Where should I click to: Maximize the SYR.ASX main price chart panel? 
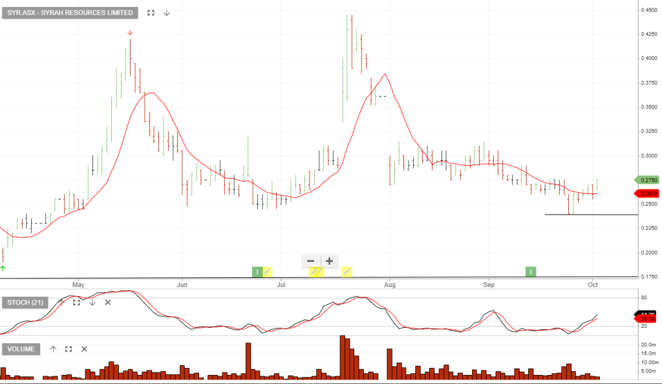tap(151, 13)
